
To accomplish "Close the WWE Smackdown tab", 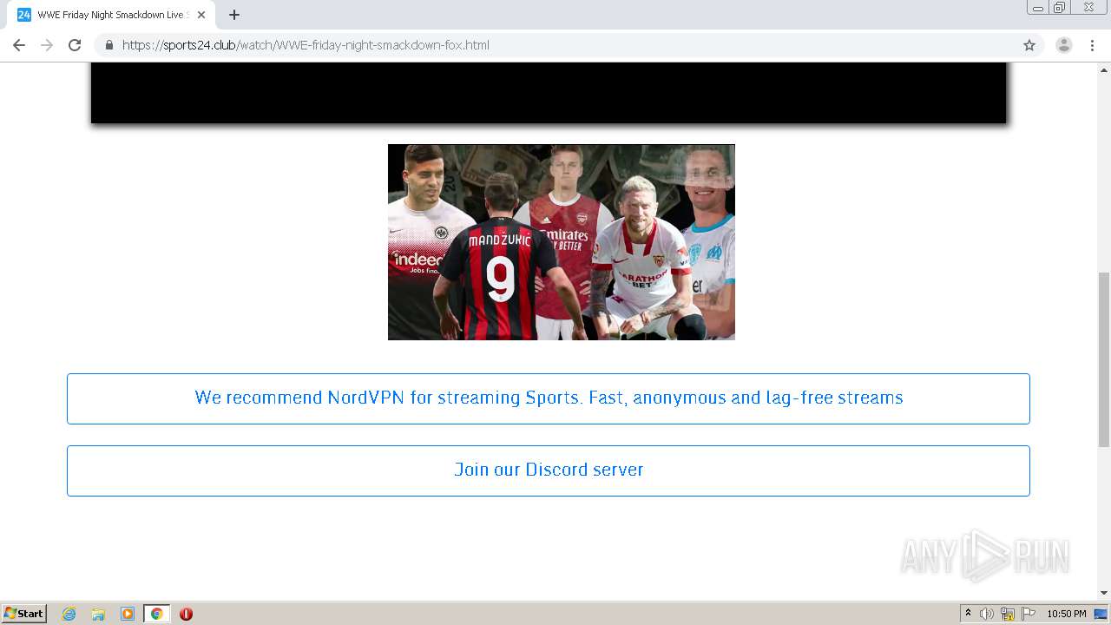I will coord(201,15).
